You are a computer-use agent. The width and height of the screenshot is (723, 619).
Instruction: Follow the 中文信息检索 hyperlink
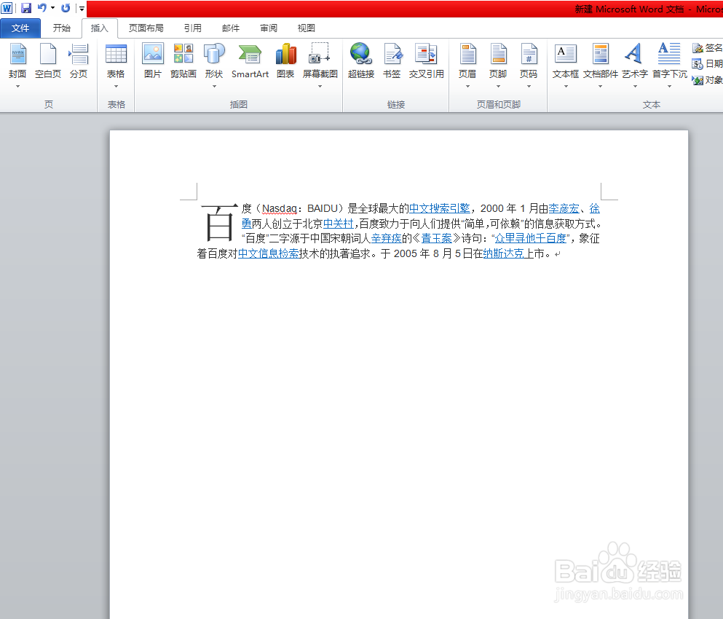pos(269,253)
